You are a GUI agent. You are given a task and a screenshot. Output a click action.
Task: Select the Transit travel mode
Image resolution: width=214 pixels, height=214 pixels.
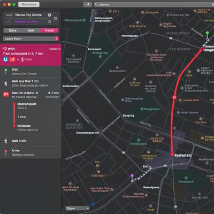[49, 30]
